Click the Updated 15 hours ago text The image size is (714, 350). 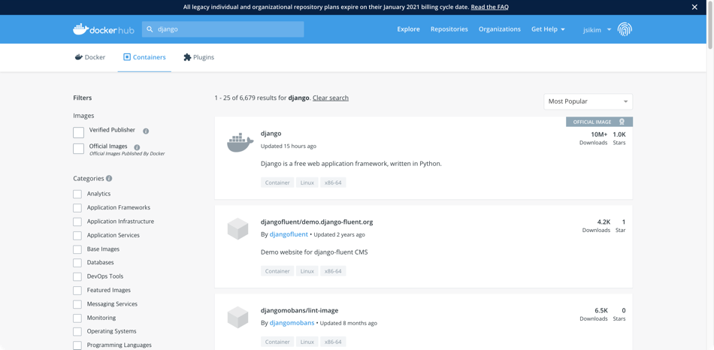[289, 146]
